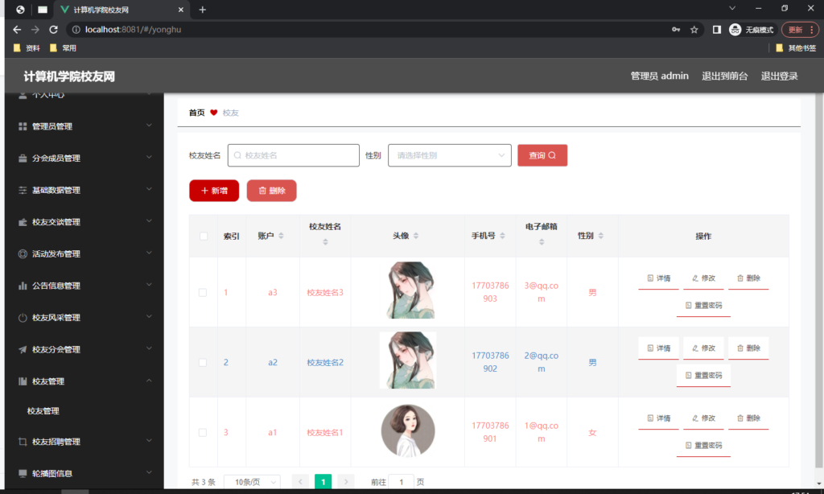Expand 校友交谈管理 menu chevron

[149, 221]
